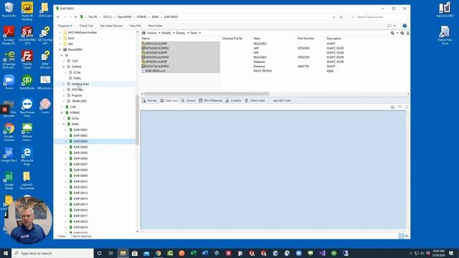Open the equivaQ Tools tab
The image size is (459, 258).
[x=282, y=100]
